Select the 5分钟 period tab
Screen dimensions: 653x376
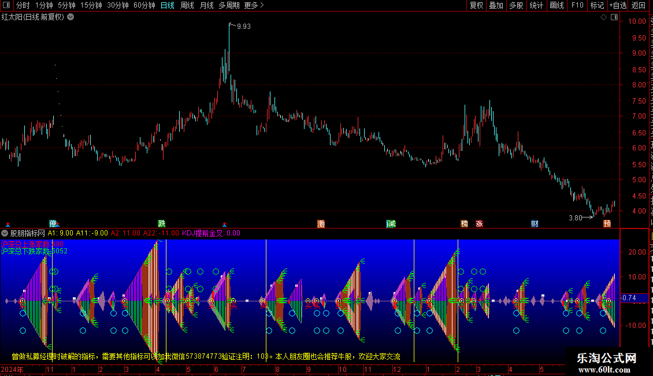tap(66, 5)
